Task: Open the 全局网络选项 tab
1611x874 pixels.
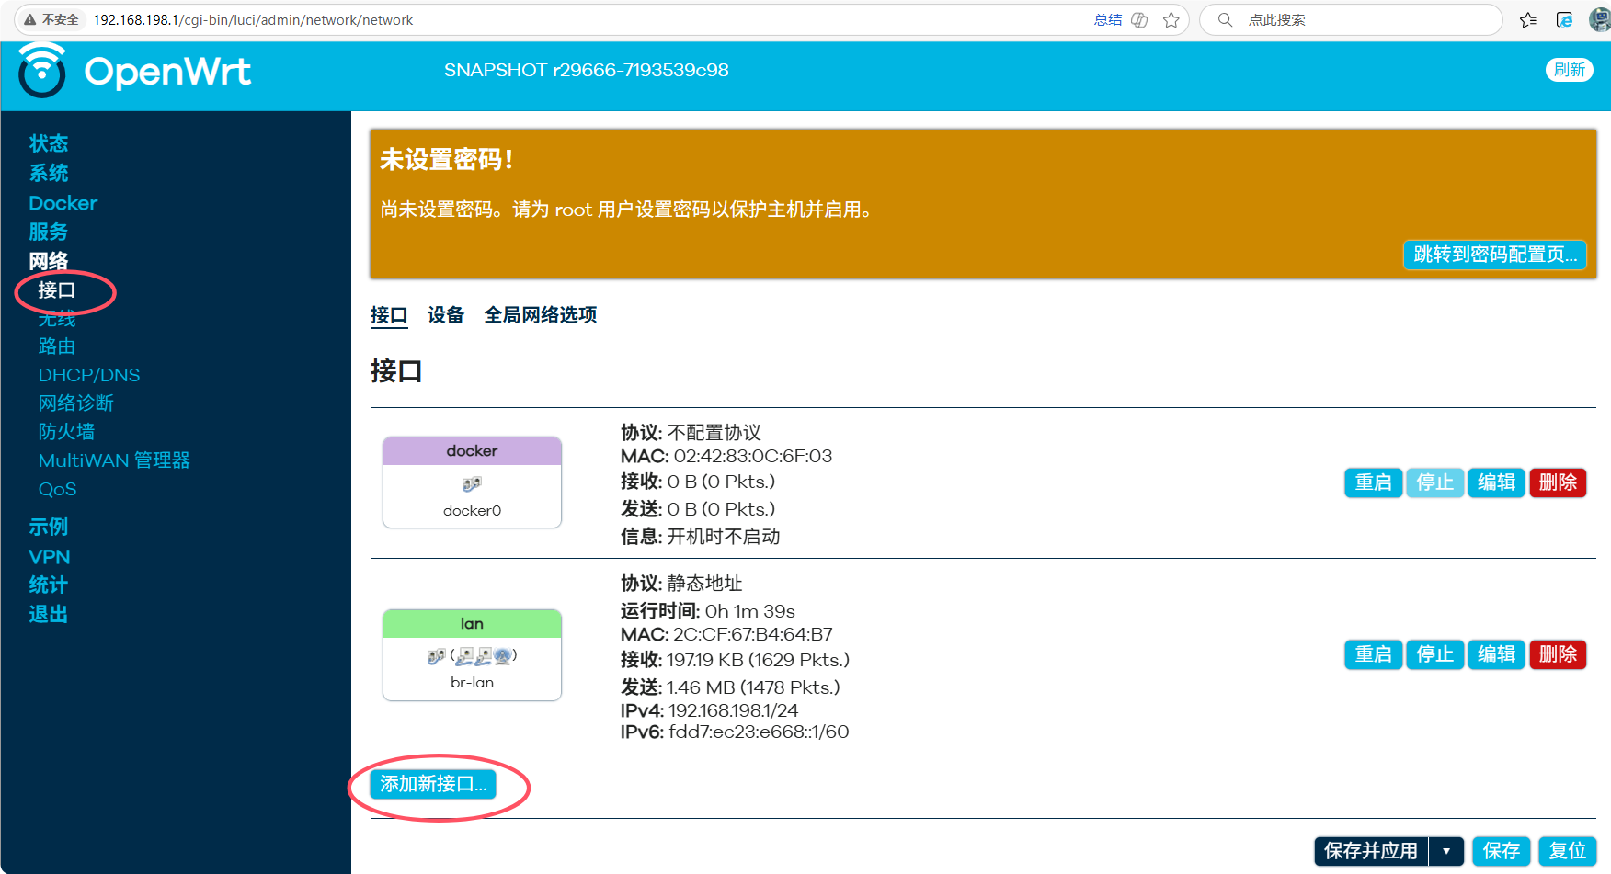Action: point(541,315)
